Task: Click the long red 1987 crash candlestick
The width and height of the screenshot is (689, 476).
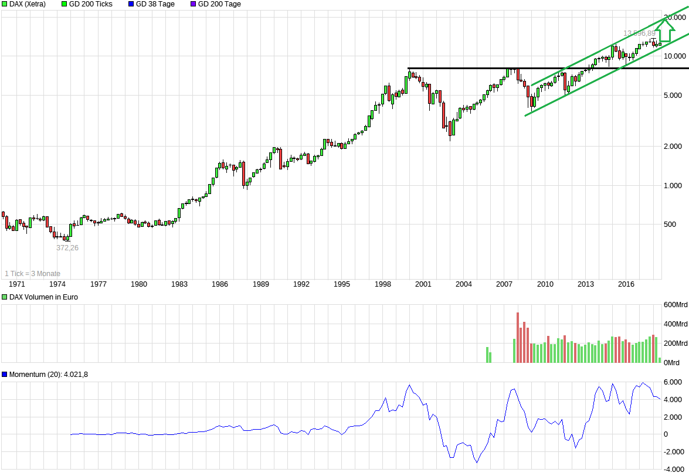Action: click(243, 174)
